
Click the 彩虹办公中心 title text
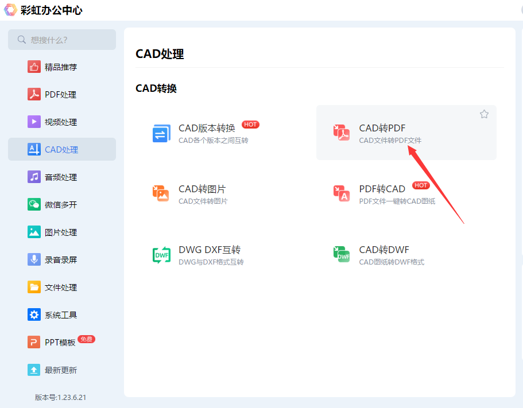pos(51,10)
